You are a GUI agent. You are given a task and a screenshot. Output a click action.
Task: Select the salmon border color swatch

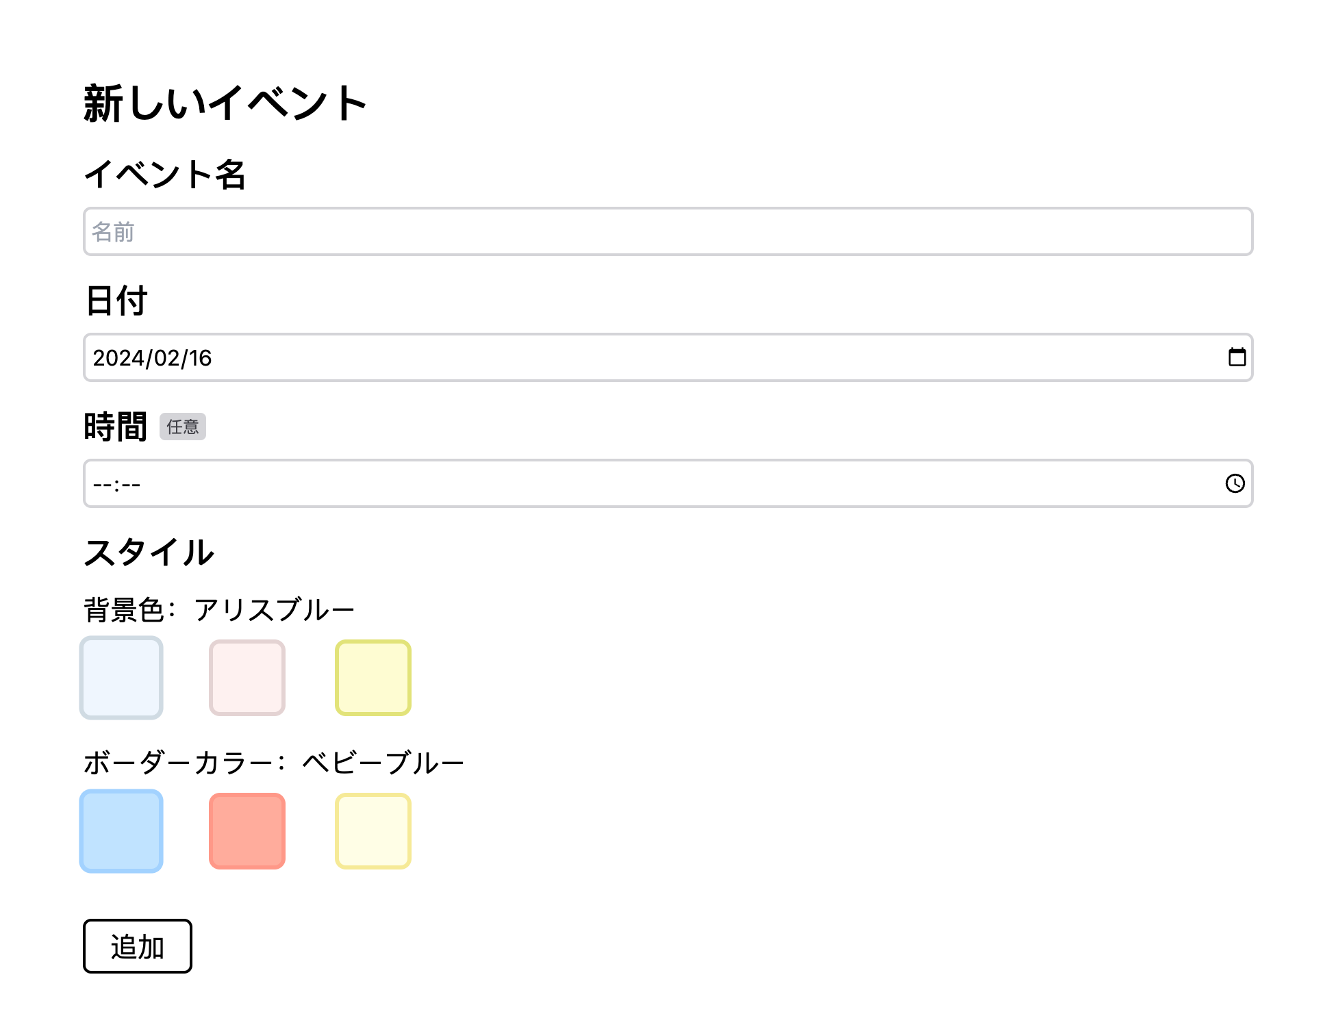click(247, 831)
